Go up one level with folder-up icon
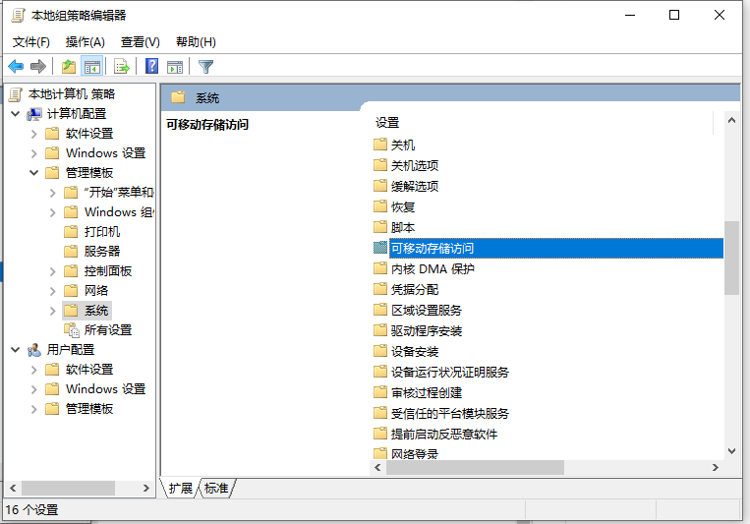 click(x=69, y=66)
